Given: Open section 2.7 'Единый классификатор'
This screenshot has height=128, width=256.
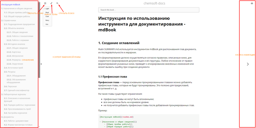Looking at the screenshot, I should click(17, 90).
